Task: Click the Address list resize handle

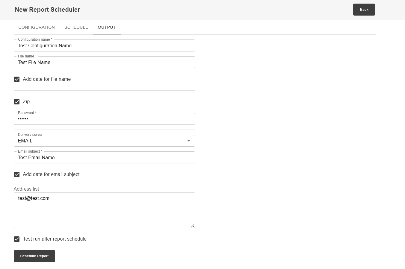Action: pyautogui.click(x=193, y=226)
